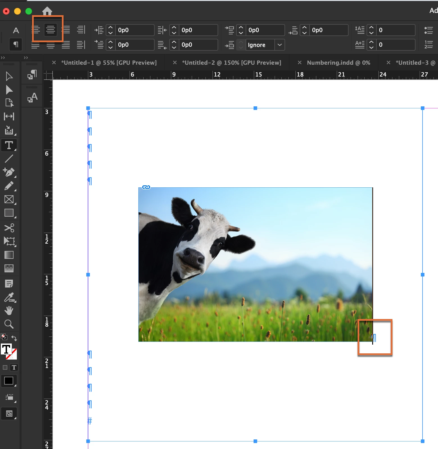Select the Zoom tool

(x=9, y=324)
